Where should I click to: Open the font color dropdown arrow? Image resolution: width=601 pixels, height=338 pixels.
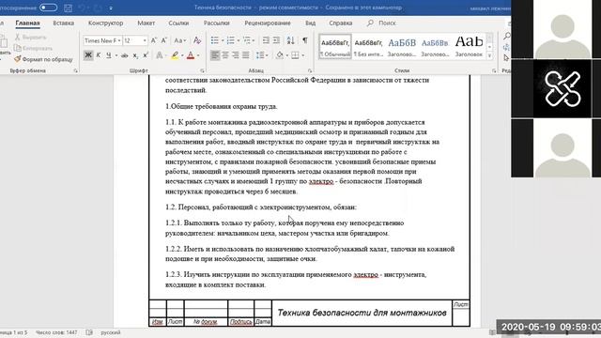[198, 55]
